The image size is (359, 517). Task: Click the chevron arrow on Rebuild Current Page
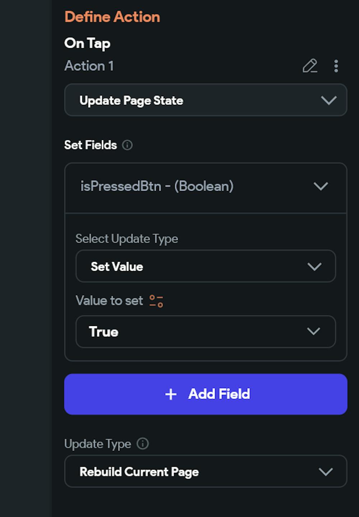point(326,471)
